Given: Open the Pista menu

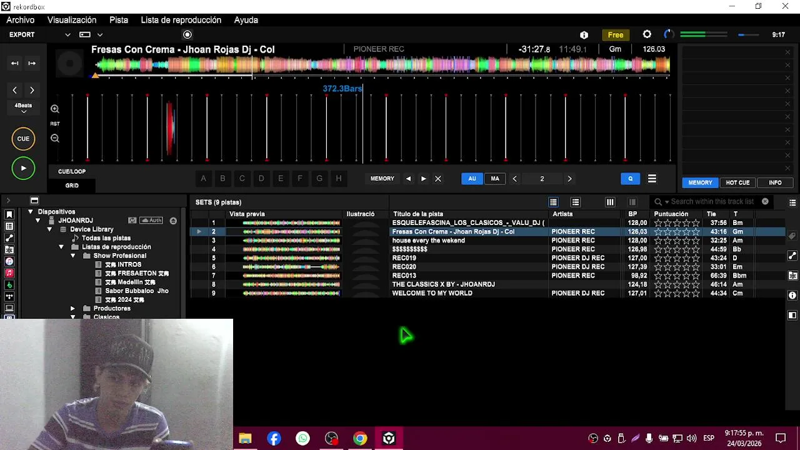Looking at the screenshot, I should pos(119,20).
